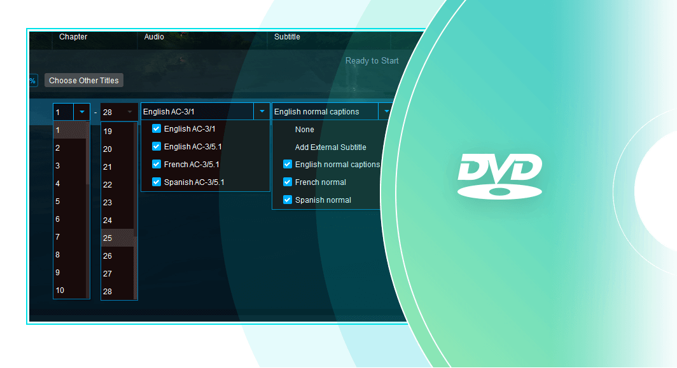Check the French AC-3/5.1 audio track
The image size is (677, 368).
tap(156, 164)
